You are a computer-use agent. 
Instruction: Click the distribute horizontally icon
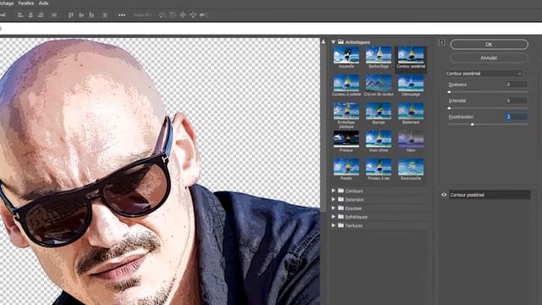[54, 15]
